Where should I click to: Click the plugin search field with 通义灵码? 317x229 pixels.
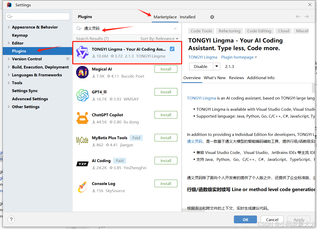coord(127,28)
